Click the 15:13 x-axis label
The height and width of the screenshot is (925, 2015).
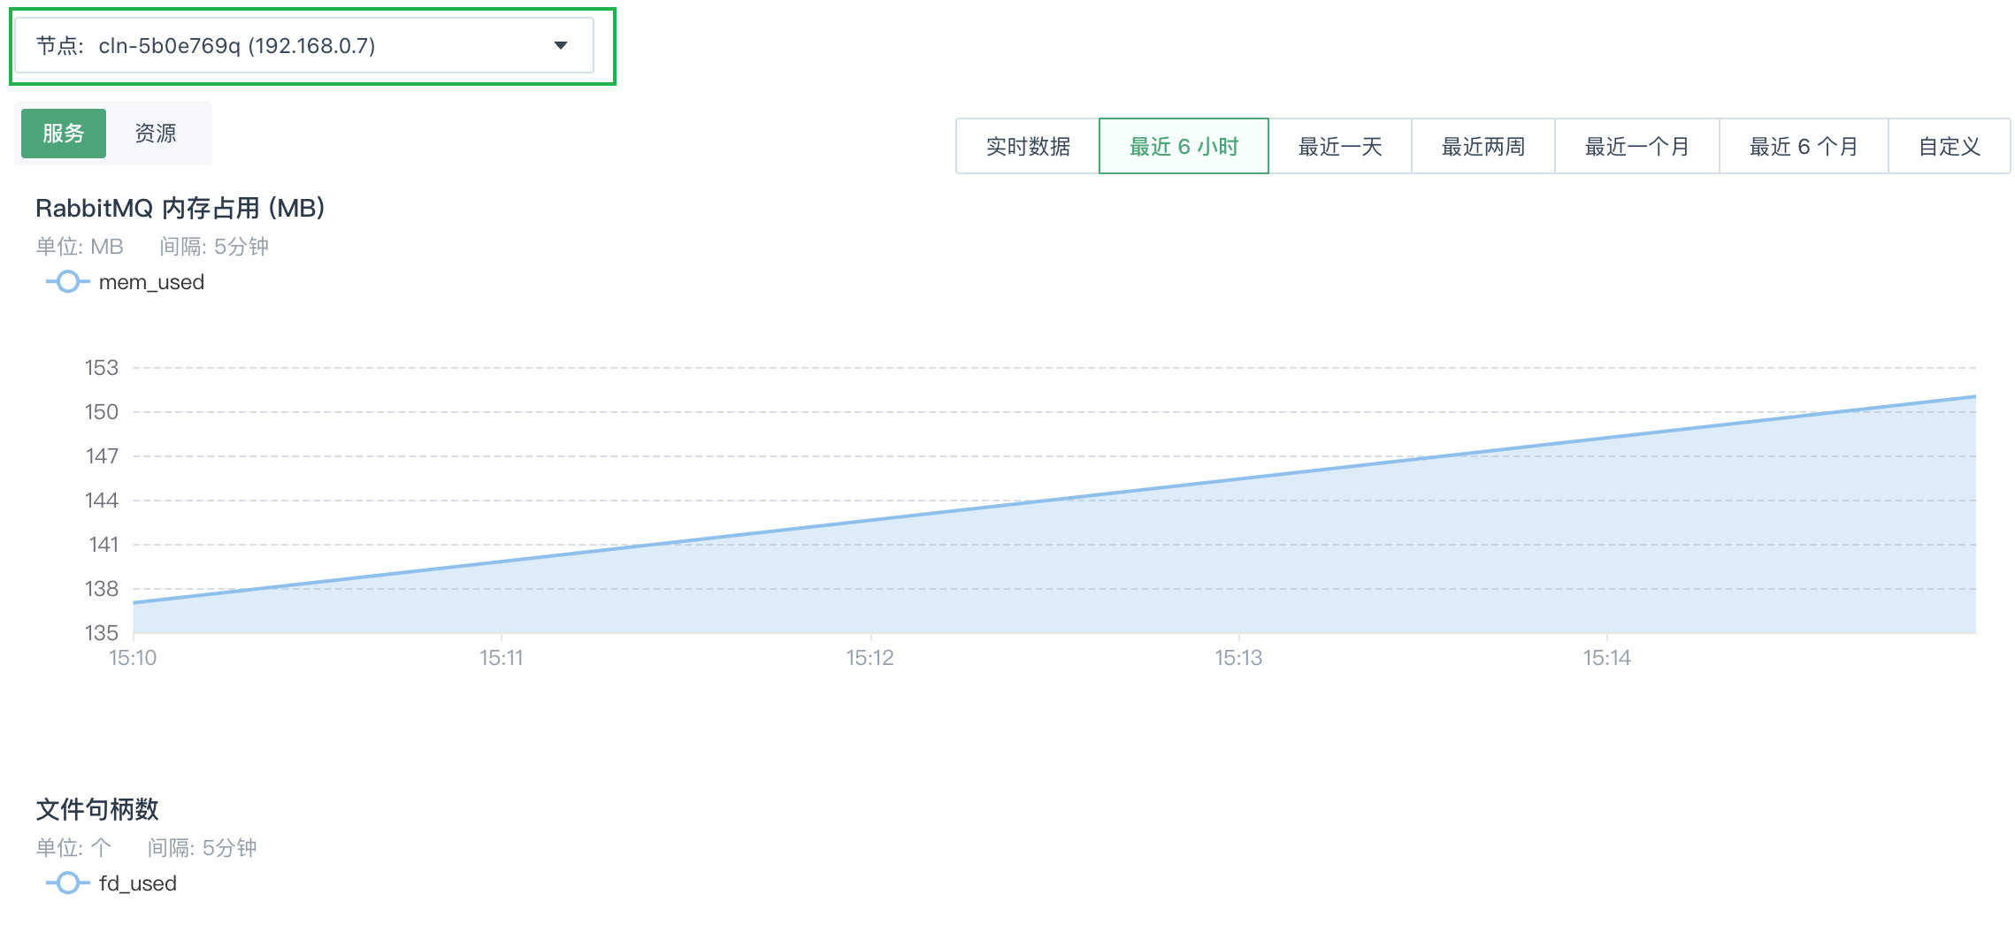coord(1238,658)
